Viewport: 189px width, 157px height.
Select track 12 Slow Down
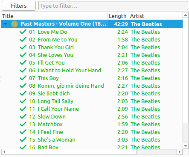coord(92,116)
